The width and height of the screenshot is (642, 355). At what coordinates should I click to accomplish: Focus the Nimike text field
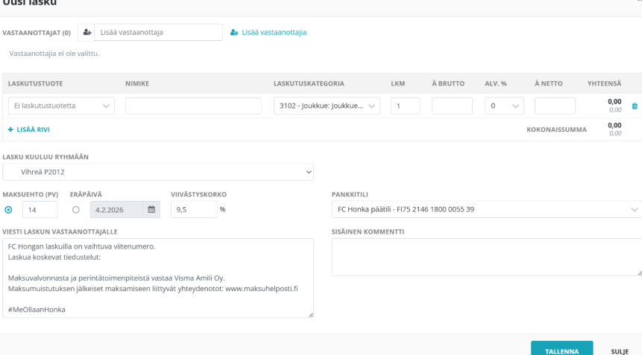click(x=193, y=106)
